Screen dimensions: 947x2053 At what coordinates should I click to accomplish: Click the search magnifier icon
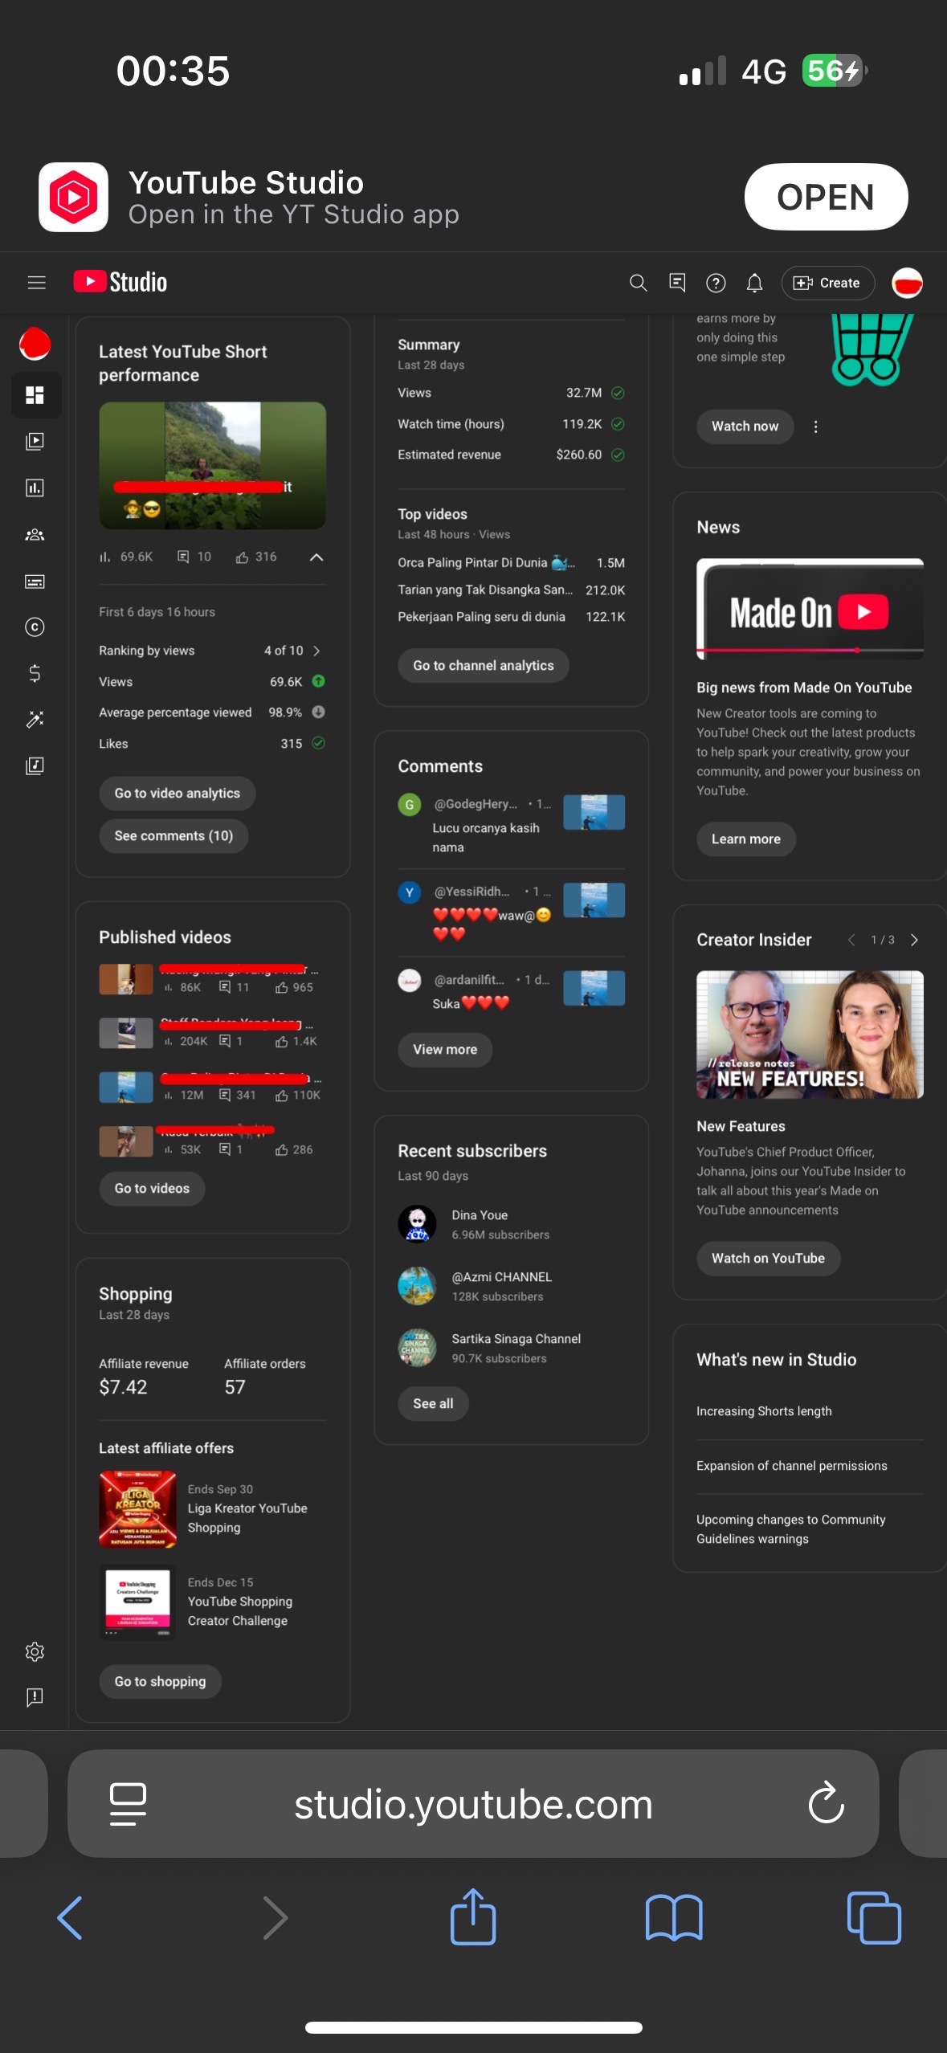pos(638,283)
